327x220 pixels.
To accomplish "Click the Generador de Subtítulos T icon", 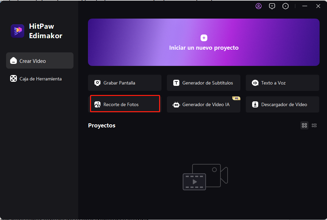I will click(176, 83).
